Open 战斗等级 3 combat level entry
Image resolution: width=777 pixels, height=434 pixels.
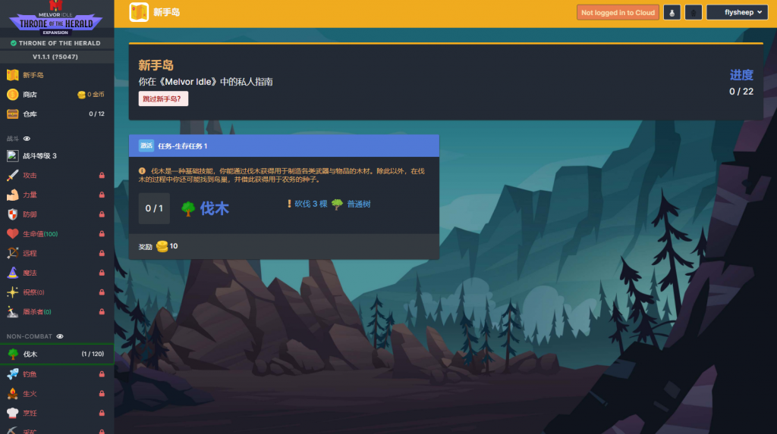(x=39, y=156)
